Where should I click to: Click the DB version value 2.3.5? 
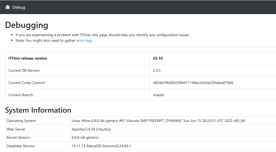157,70
